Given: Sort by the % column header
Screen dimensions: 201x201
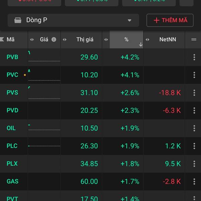Looking at the screenshot, I should (126, 40).
